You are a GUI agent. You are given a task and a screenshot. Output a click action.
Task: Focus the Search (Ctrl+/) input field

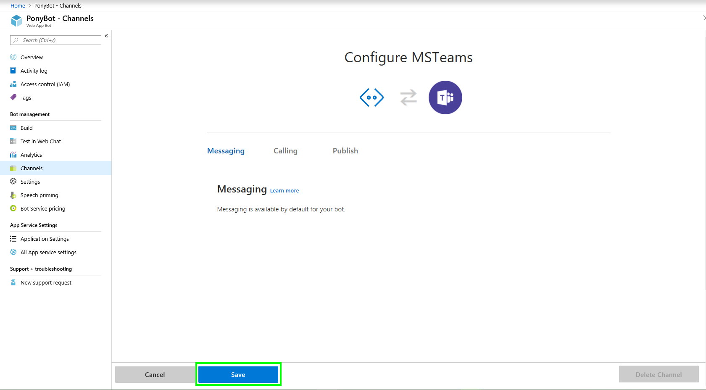pyautogui.click(x=55, y=40)
